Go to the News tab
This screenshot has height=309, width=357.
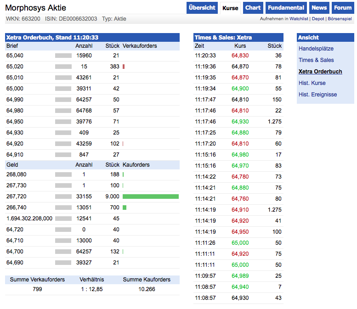pos(319,8)
